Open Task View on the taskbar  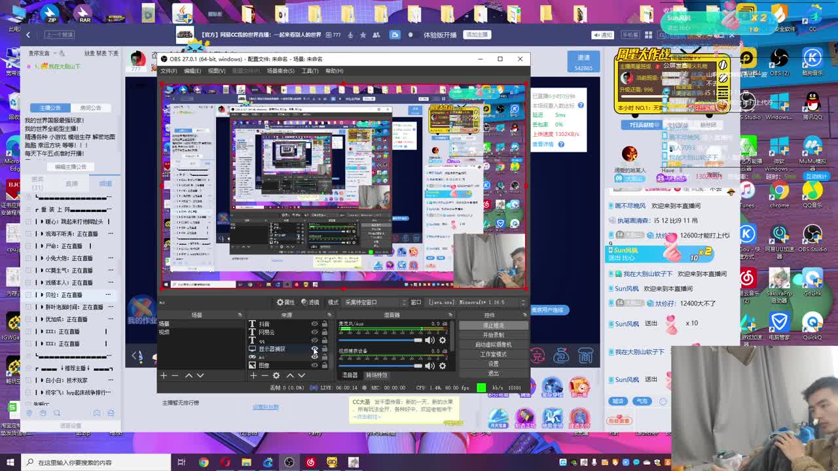[181, 462]
